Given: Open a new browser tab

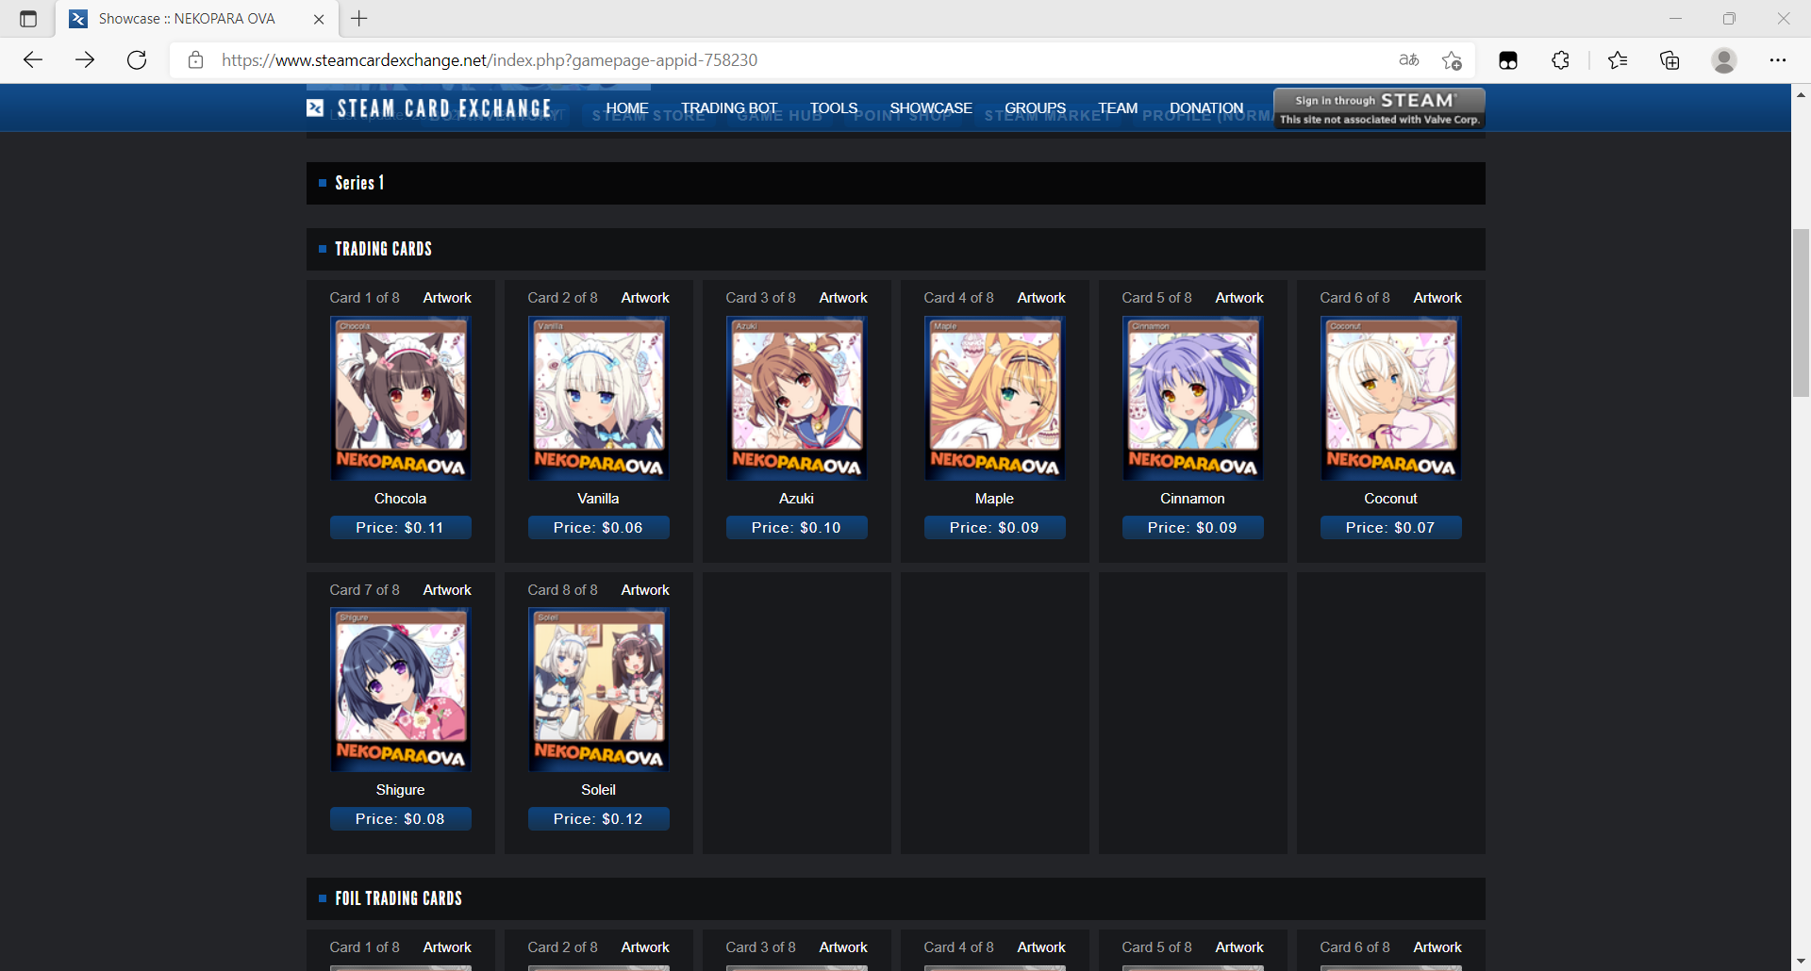Looking at the screenshot, I should 359,19.
